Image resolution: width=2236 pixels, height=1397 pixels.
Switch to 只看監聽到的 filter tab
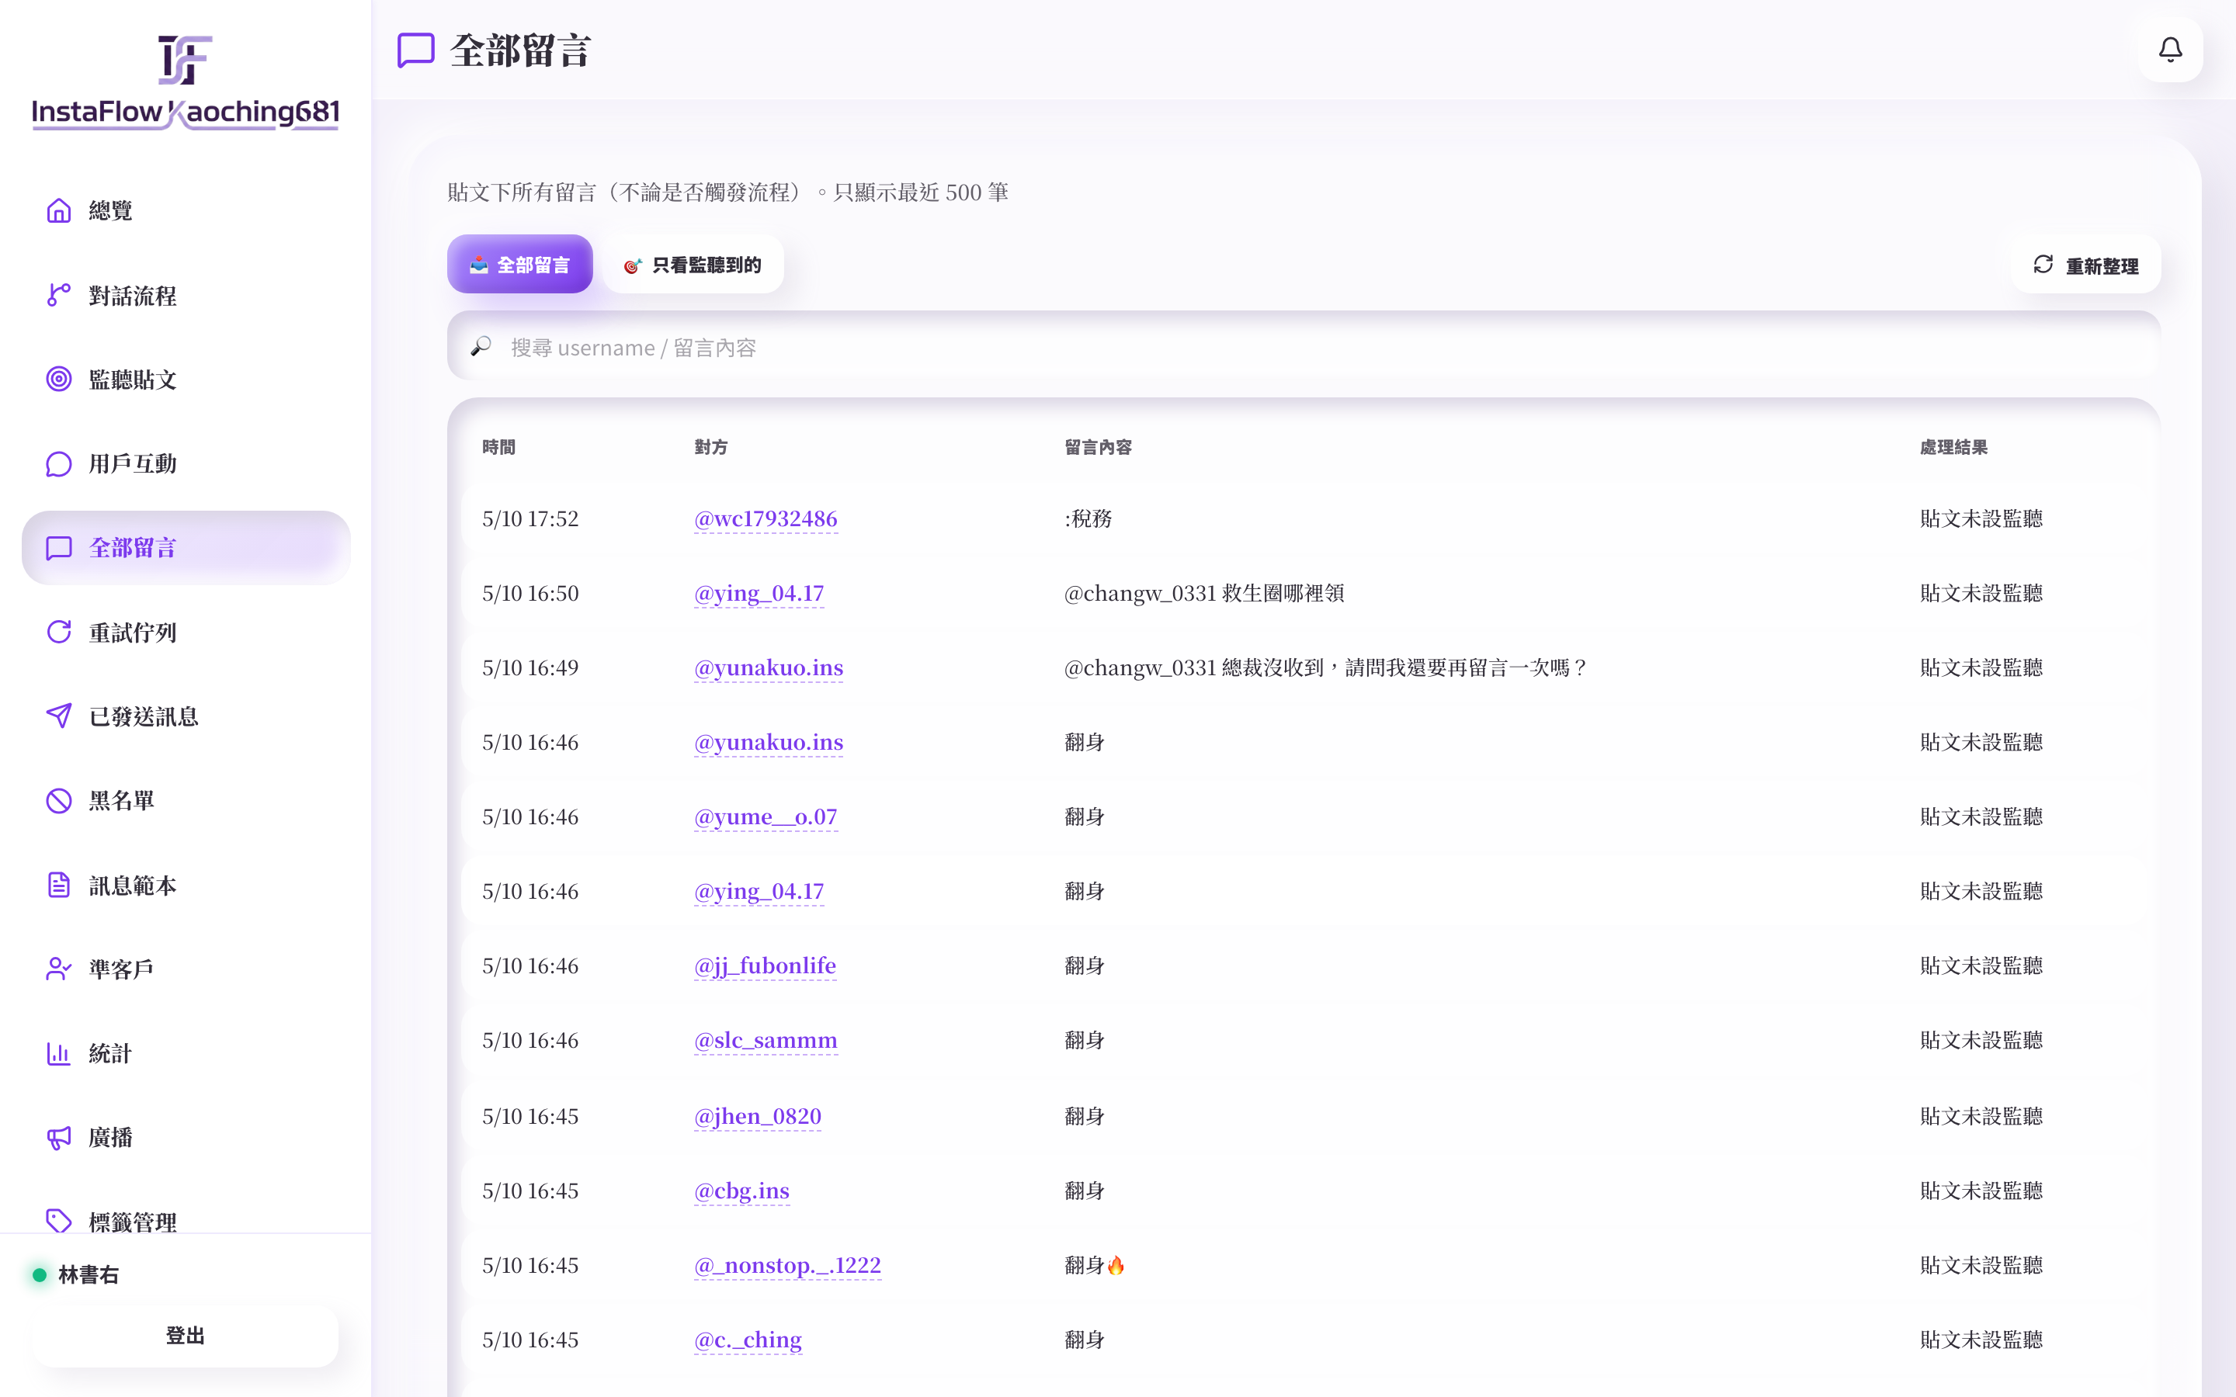(693, 264)
